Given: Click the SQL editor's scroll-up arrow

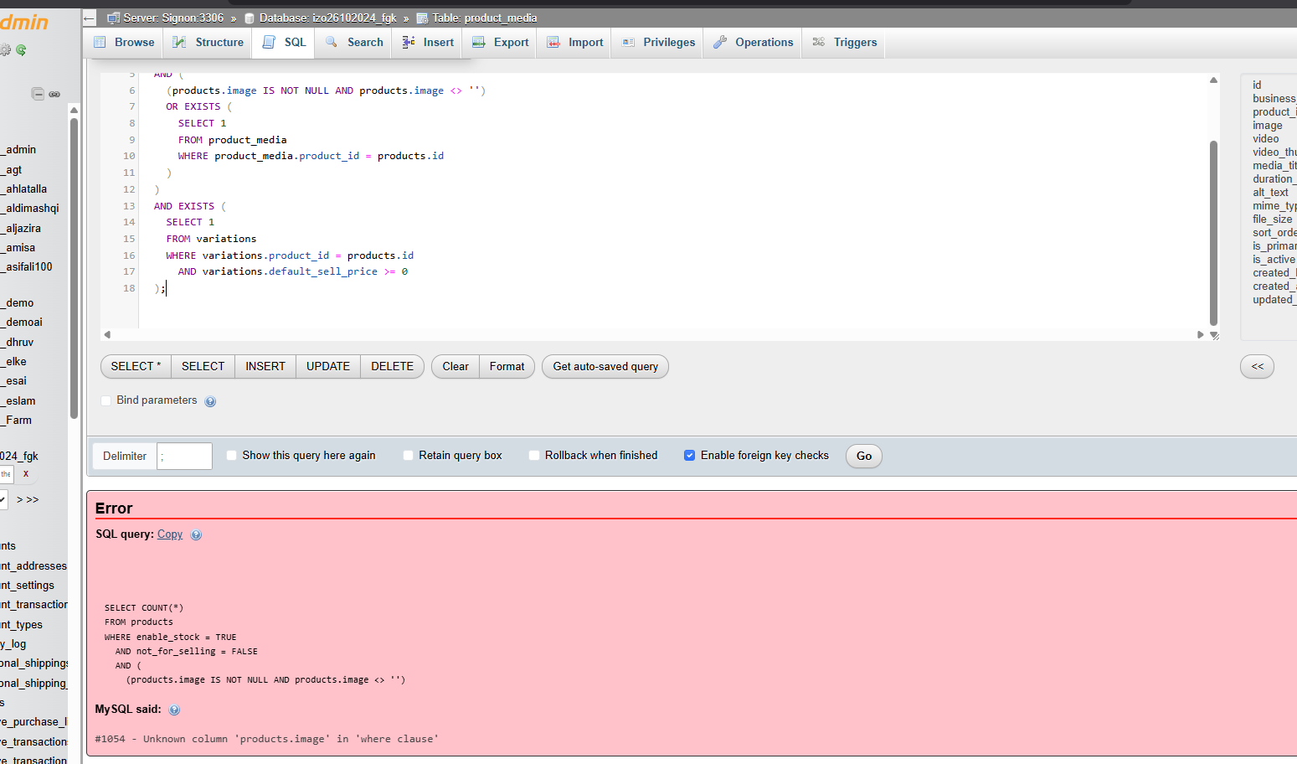Looking at the screenshot, I should [1213, 80].
